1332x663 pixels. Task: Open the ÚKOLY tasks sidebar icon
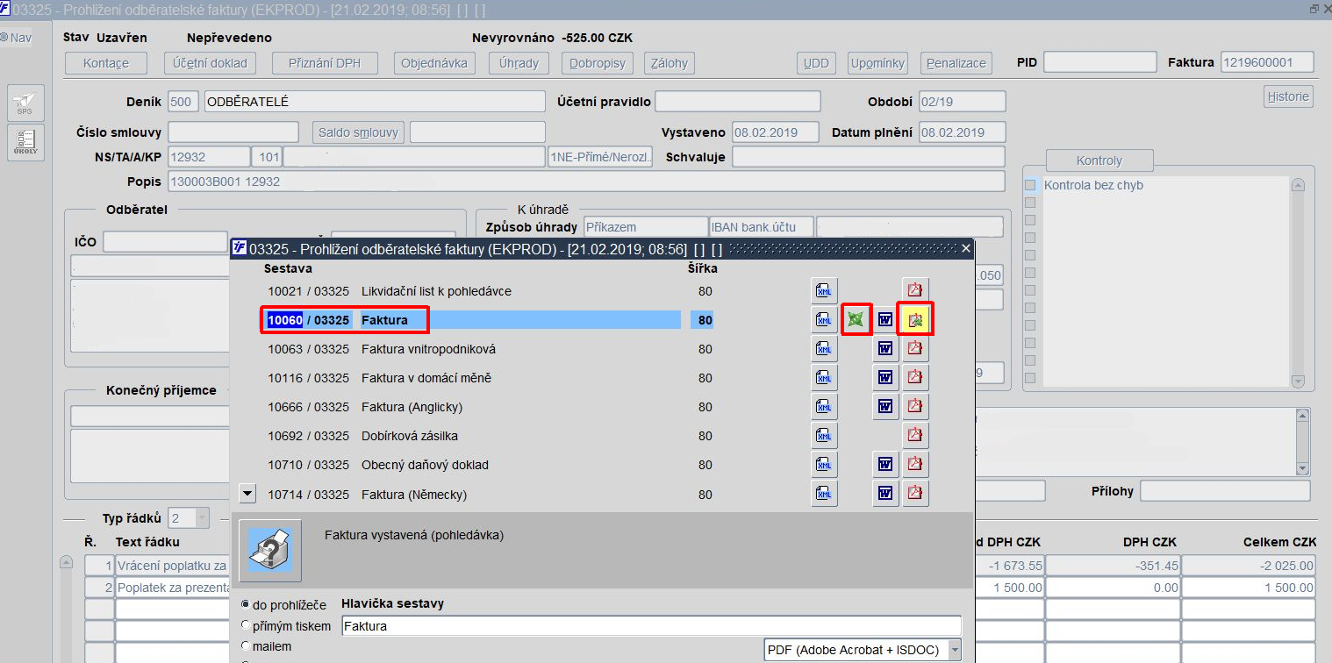24,142
